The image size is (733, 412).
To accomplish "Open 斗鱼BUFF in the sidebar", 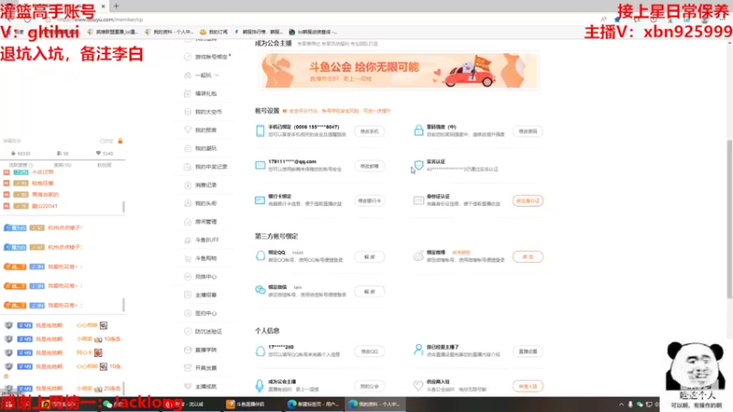I will 207,240.
